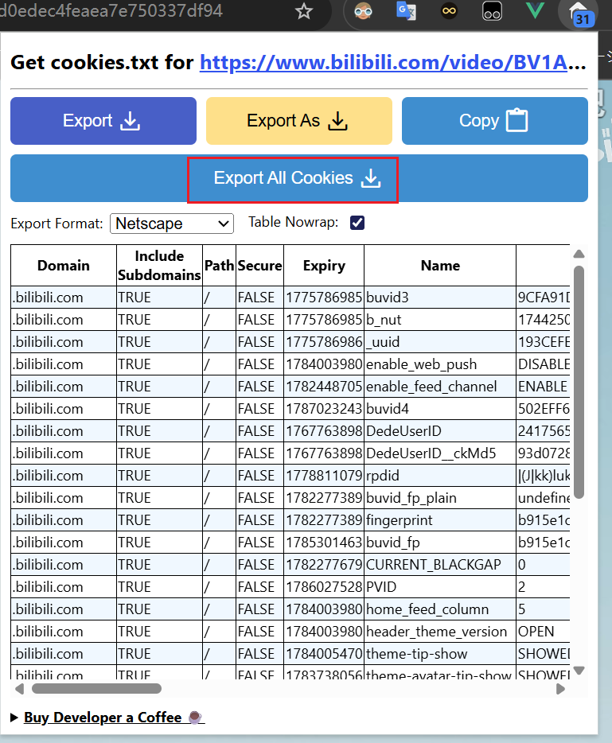612x743 pixels.
Task: Click TRUE in the PVID row
Action: 159,586
